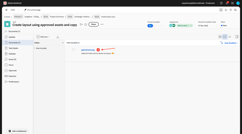
Task: Click the Share button
Action: [94, 24]
